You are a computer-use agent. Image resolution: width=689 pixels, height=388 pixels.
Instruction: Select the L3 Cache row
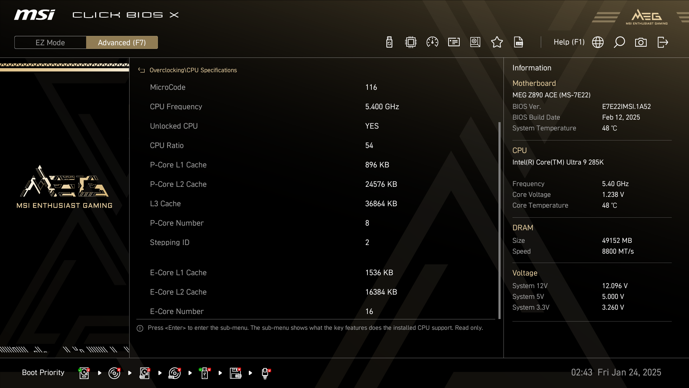pyautogui.click(x=316, y=204)
